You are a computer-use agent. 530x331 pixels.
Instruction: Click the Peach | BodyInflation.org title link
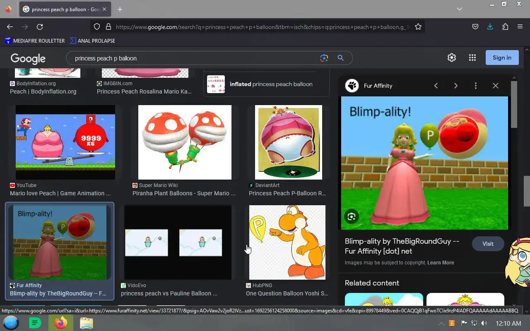tap(43, 91)
